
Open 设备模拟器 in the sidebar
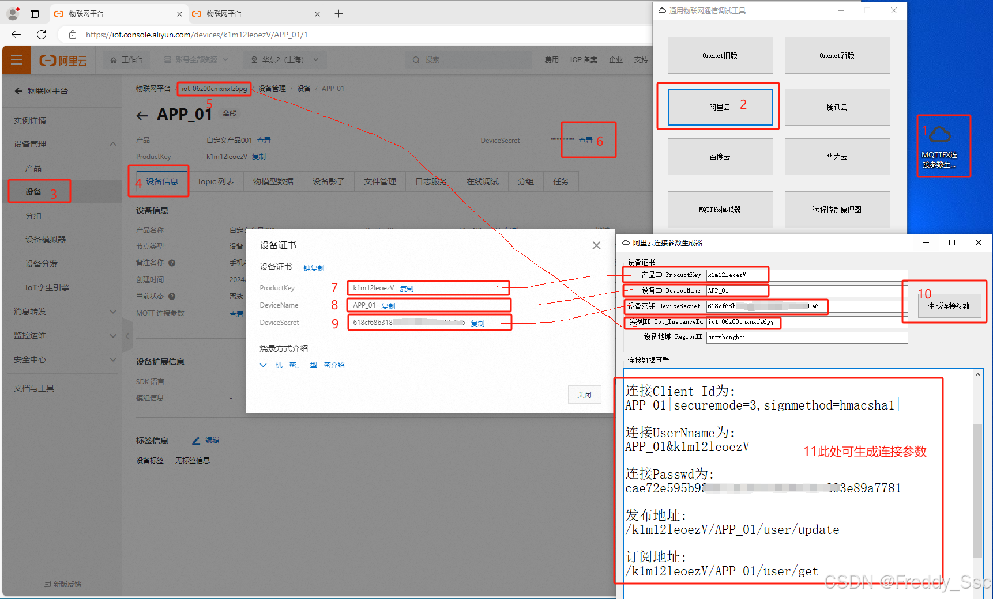pos(46,240)
